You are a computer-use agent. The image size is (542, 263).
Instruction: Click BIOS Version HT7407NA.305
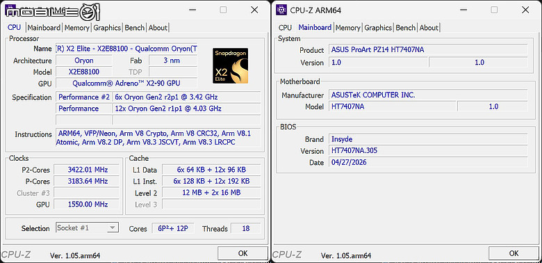[x=428, y=150]
